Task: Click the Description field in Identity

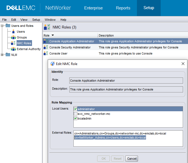Action: [126, 89]
